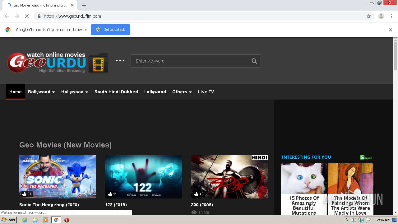The width and height of the screenshot is (398, 224).
Task: Dismiss the default browser notification bar
Action: (x=391, y=30)
